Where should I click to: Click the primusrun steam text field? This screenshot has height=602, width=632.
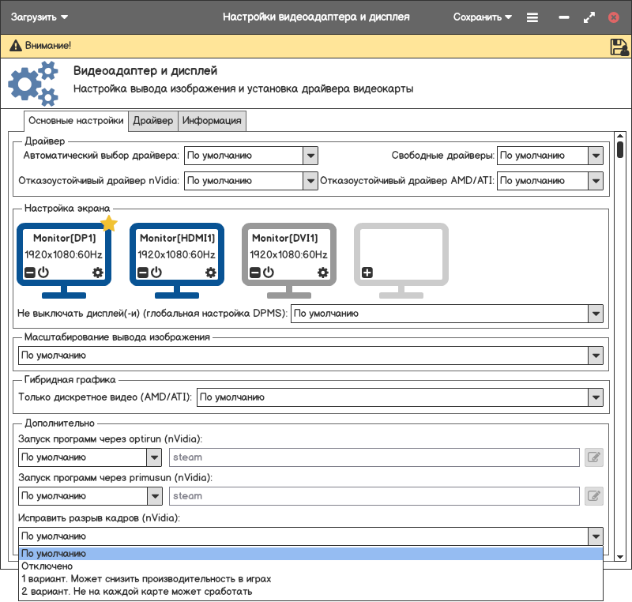click(x=374, y=496)
